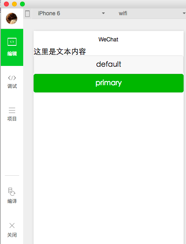Tap the default button in simulator

coord(108,64)
